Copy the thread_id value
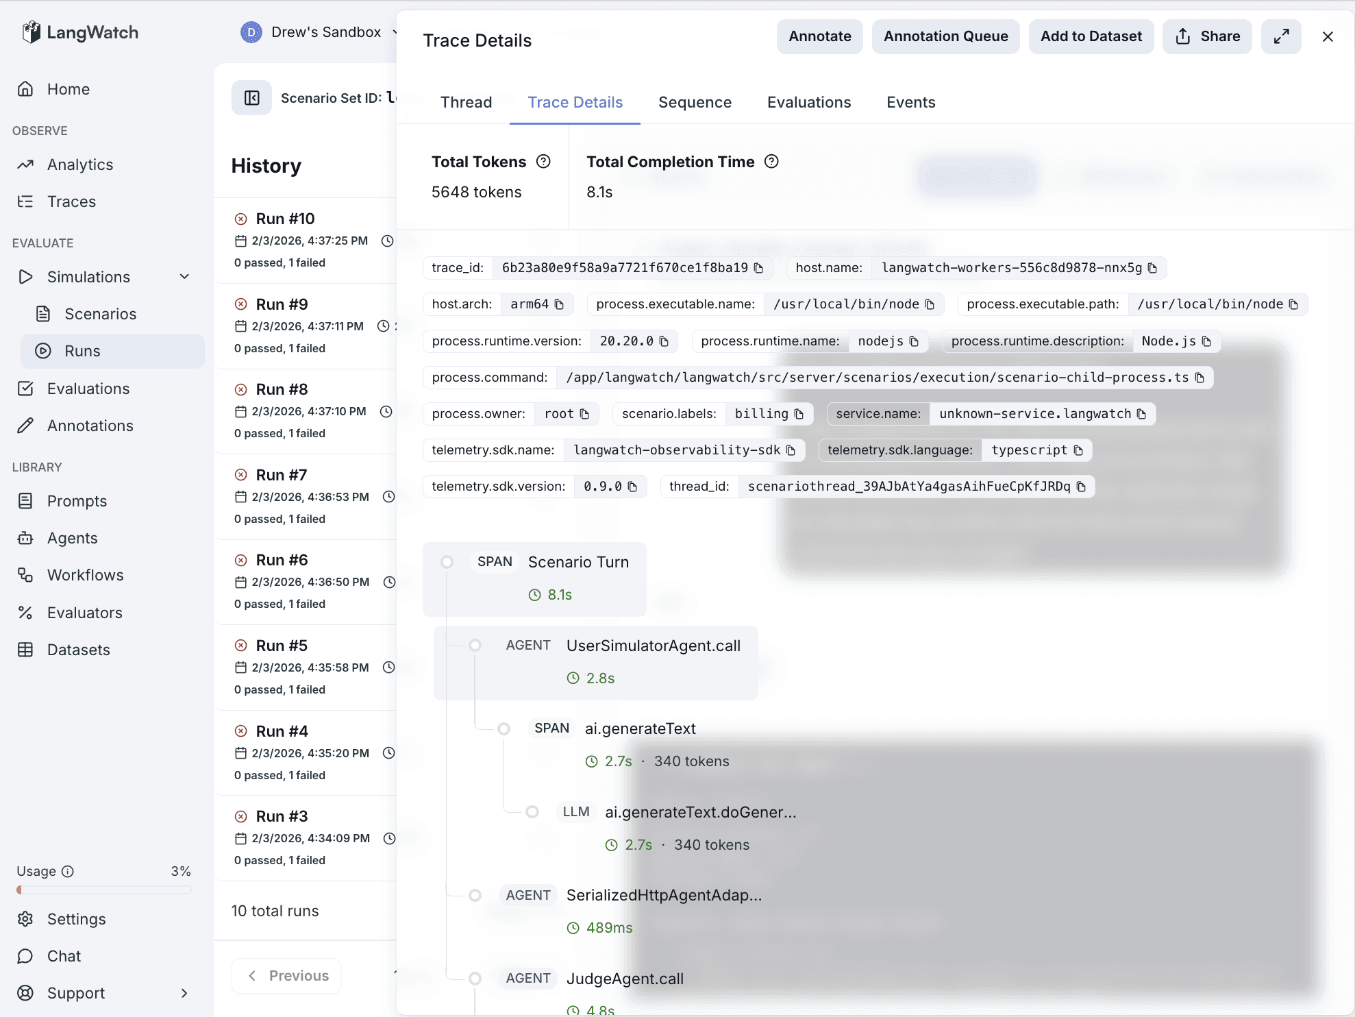The height and width of the screenshot is (1017, 1355). point(1081,487)
